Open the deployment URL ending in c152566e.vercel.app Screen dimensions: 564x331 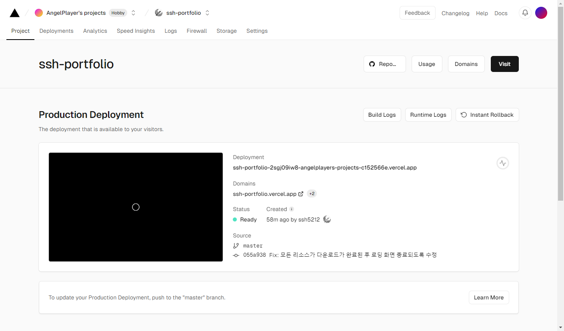tap(325, 167)
